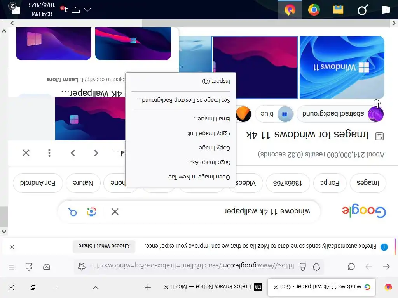Viewport: 398px width, 298px height.
Task: Choose Set Image as Desktop Background
Action: [x=181, y=100]
